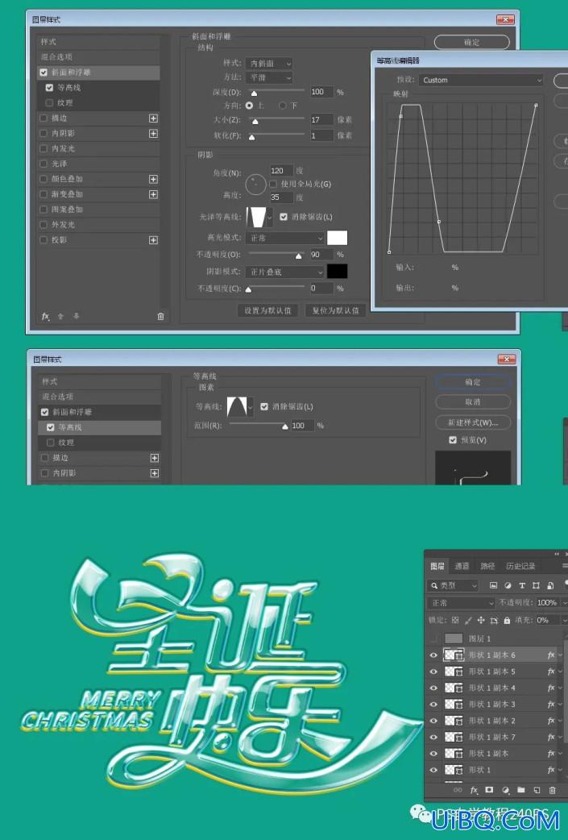Select 混合选项 in upper Layer Style dialog
Image resolution: width=568 pixels, height=840 pixels.
point(98,56)
